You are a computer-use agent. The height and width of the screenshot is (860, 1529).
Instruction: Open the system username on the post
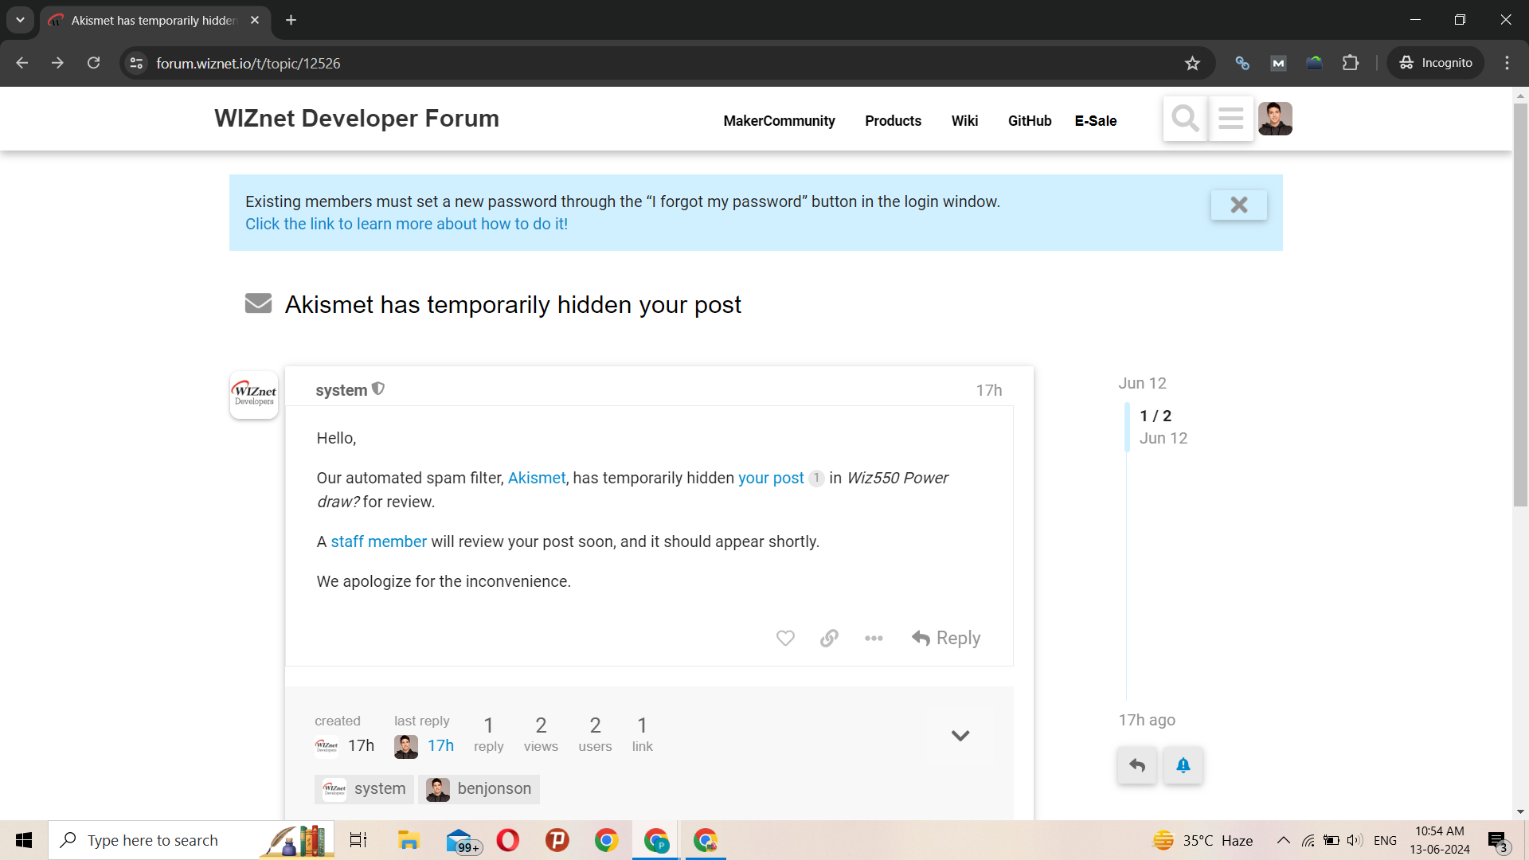point(342,390)
